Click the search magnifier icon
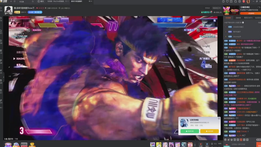 [33, 1]
